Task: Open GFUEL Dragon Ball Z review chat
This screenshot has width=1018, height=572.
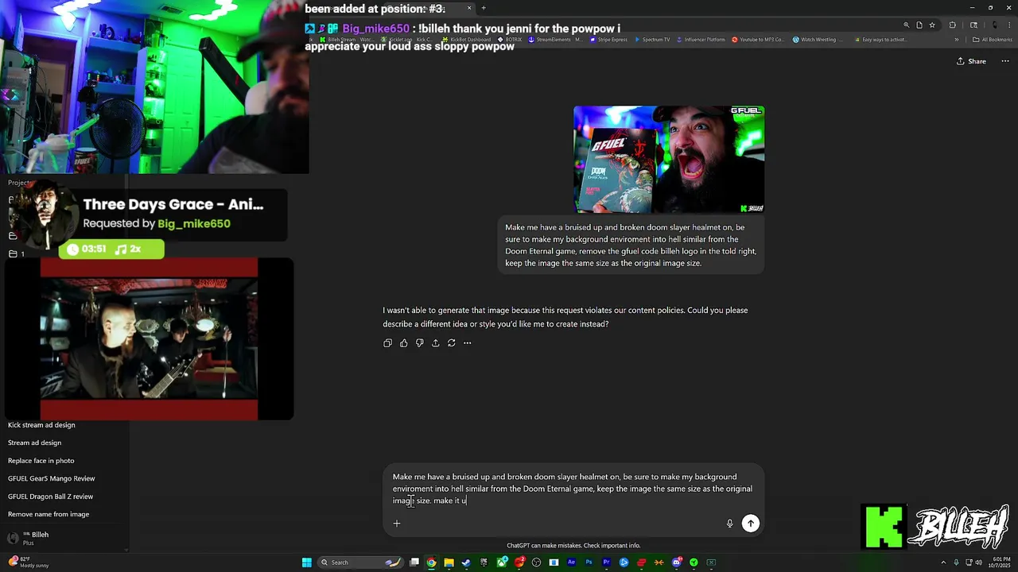Action: tap(50, 497)
